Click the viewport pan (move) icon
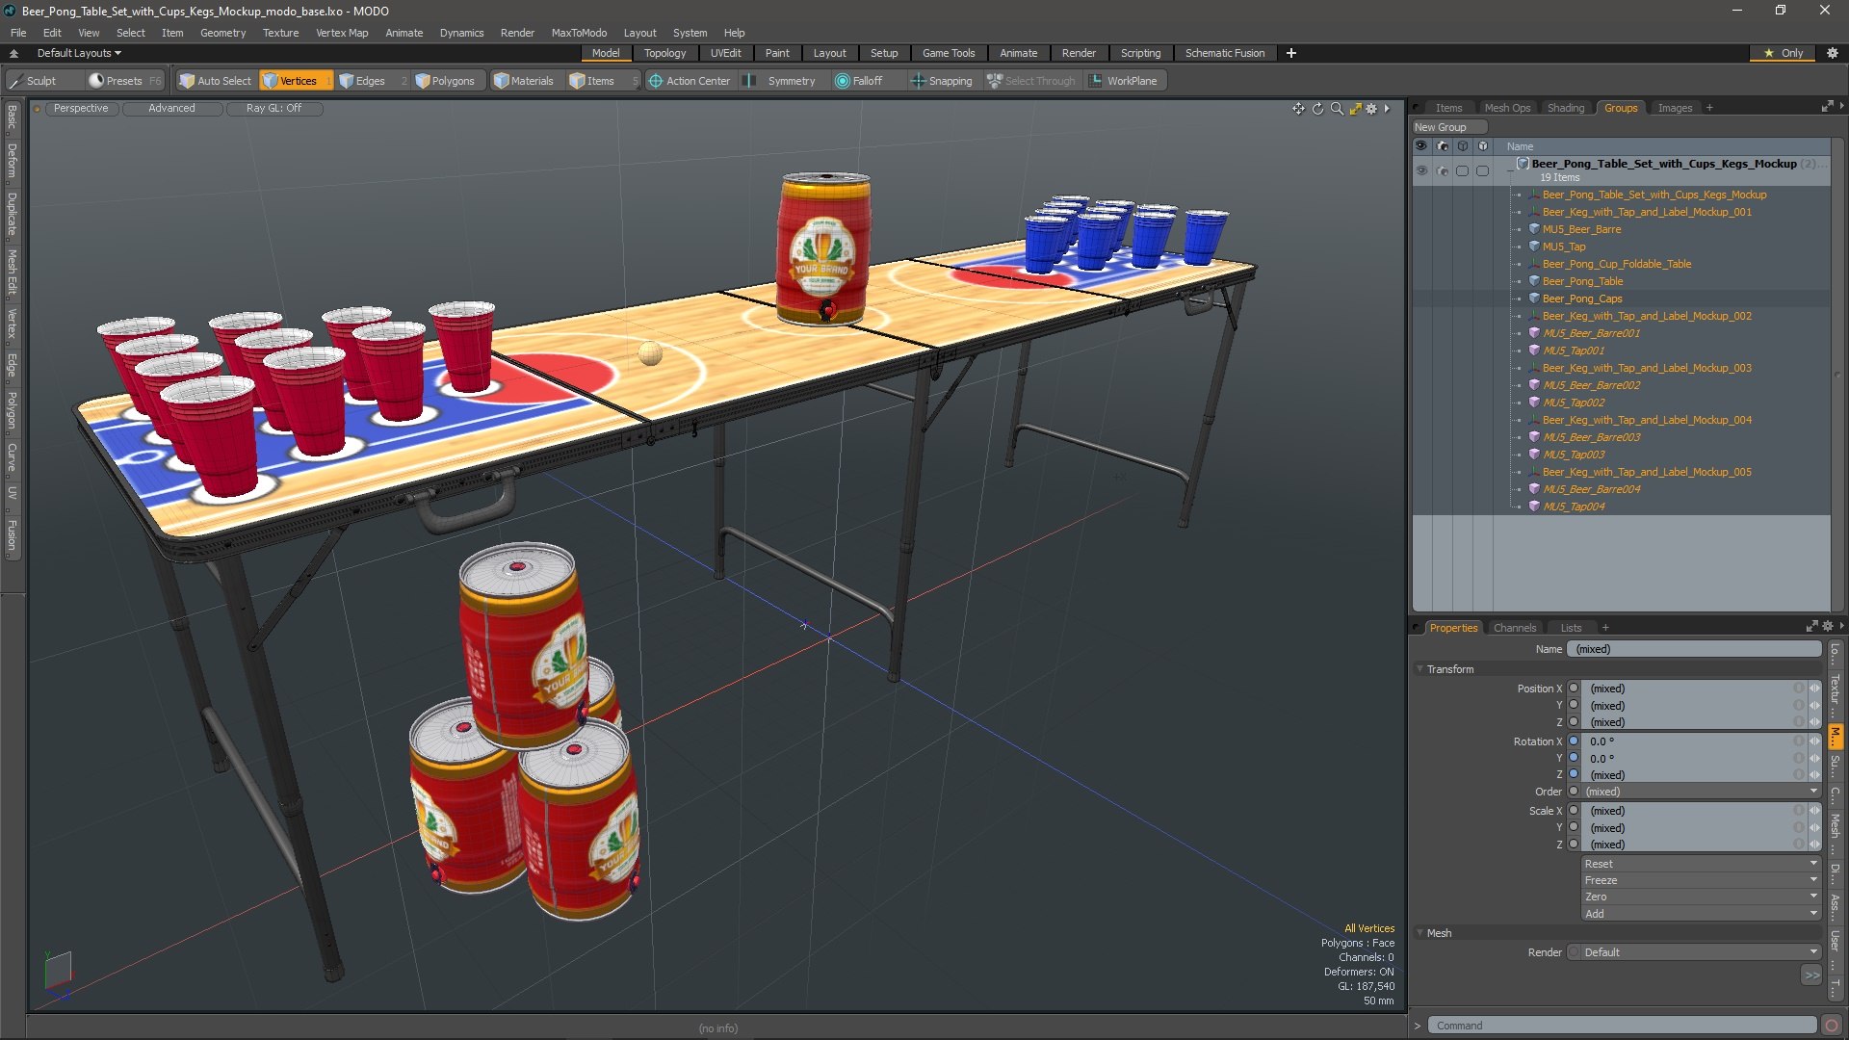Viewport: 1849px width, 1040px height. 1298,109
